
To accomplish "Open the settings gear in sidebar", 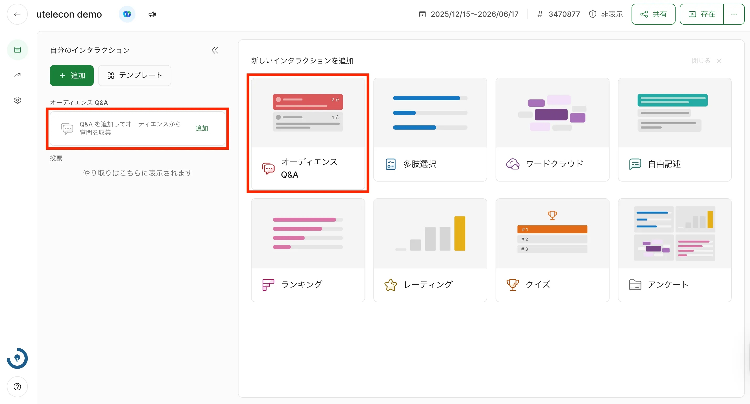I will coord(18,100).
